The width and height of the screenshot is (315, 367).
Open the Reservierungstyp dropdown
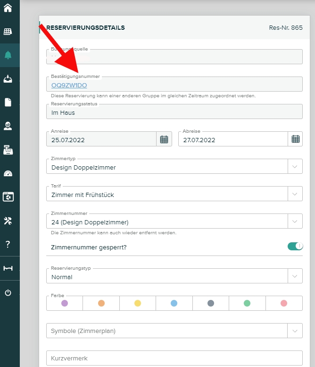[295, 276]
